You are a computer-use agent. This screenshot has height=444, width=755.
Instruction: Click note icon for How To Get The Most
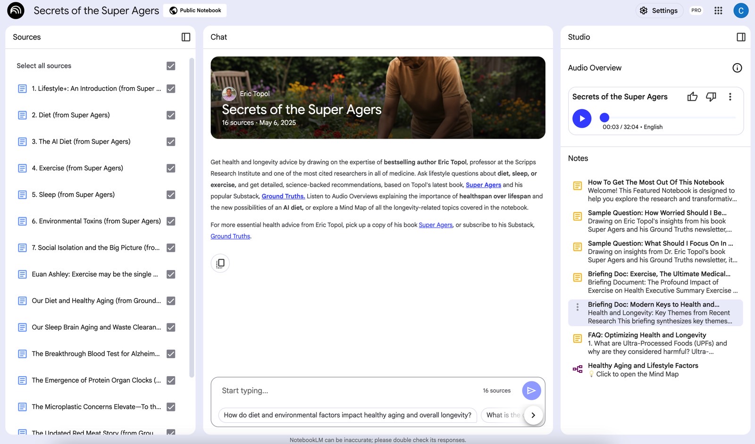coord(578,186)
